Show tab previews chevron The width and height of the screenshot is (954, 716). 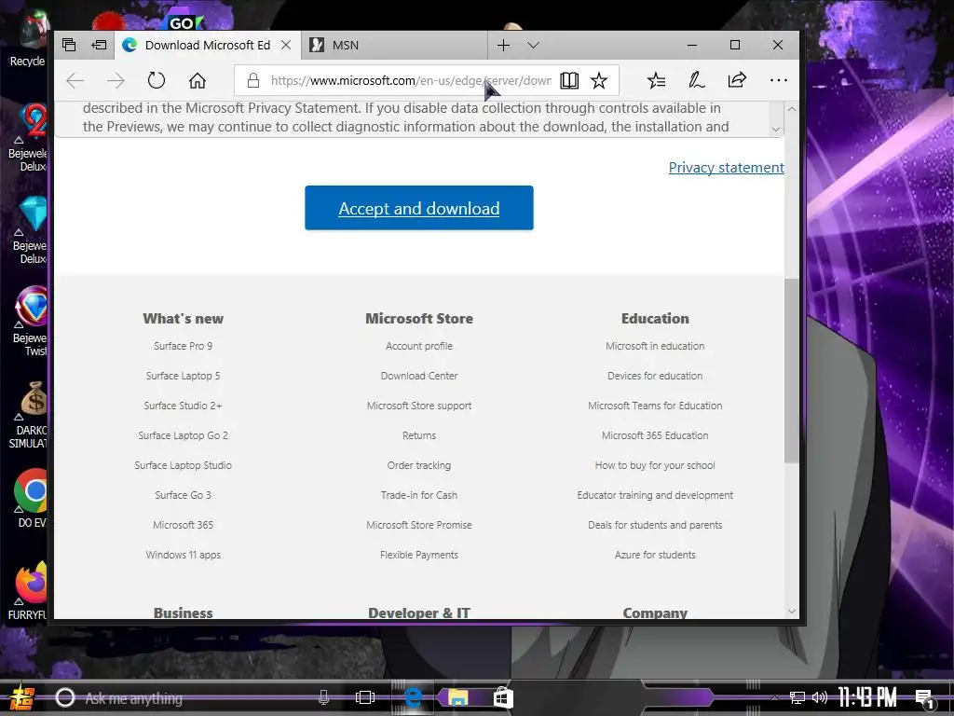tap(533, 45)
